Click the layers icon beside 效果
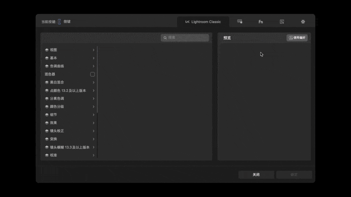351x197 pixels. point(47,123)
